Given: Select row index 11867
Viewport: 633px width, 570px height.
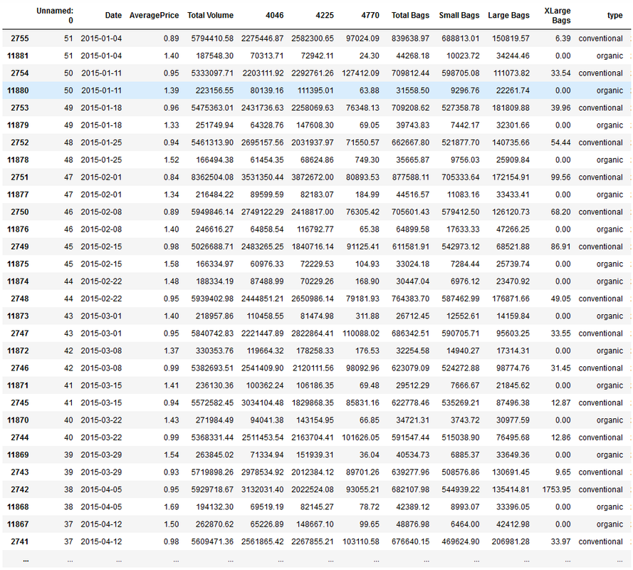Looking at the screenshot, I should [18, 524].
